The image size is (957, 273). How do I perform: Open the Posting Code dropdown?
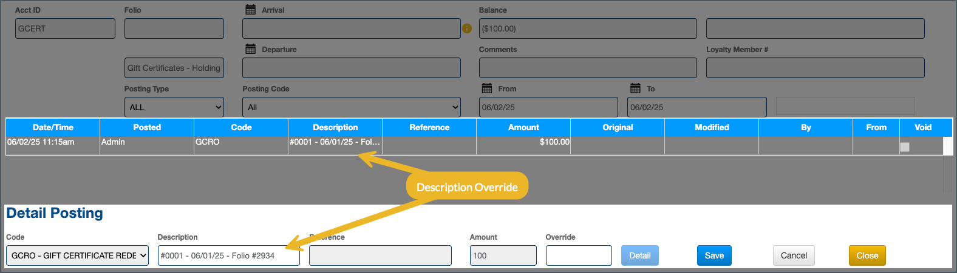pos(351,107)
